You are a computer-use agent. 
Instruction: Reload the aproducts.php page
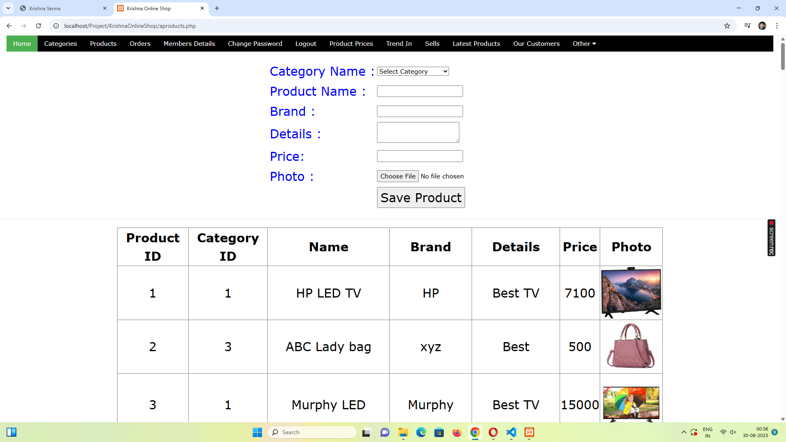tap(38, 26)
